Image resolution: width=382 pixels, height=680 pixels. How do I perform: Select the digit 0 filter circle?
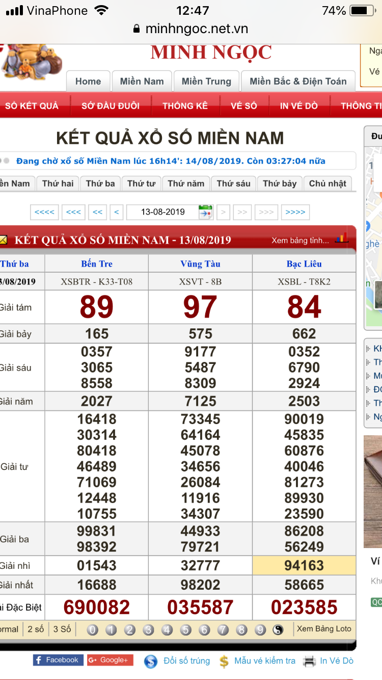pyautogui.click(x=92, y=630)
